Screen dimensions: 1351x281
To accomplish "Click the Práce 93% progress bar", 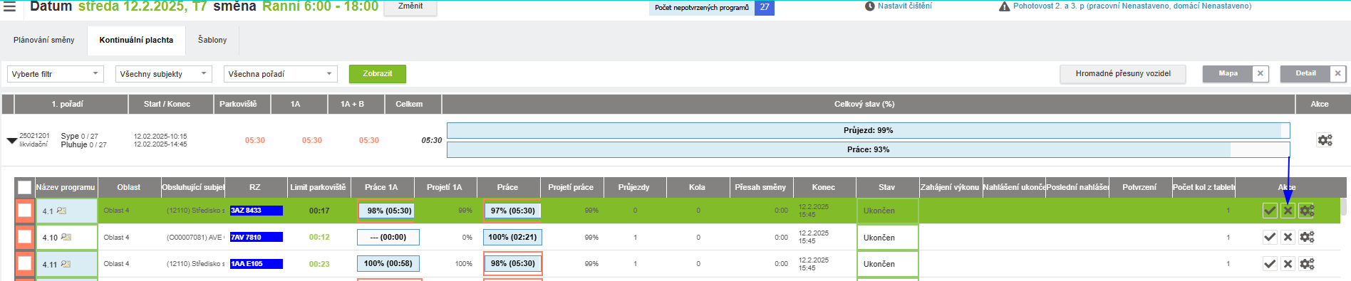I will (868, 149).
